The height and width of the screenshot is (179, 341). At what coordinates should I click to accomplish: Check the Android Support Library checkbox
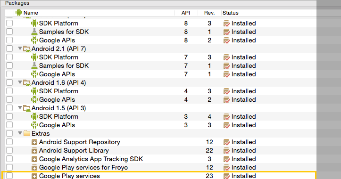pyautogui.click(x=9, y=150)
